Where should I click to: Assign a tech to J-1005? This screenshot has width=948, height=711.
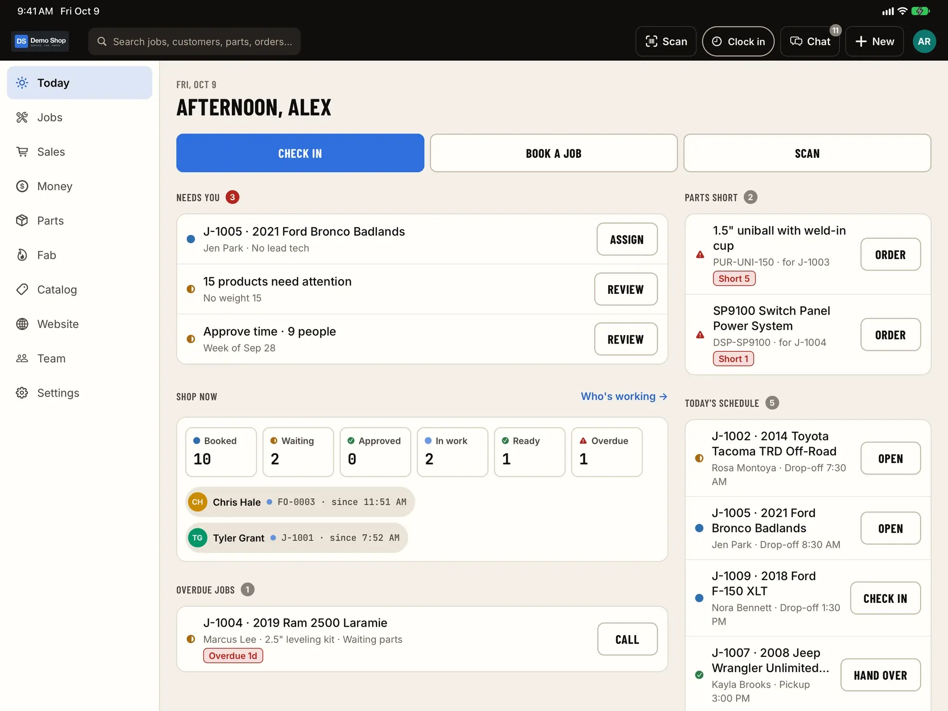pos(627,239)
